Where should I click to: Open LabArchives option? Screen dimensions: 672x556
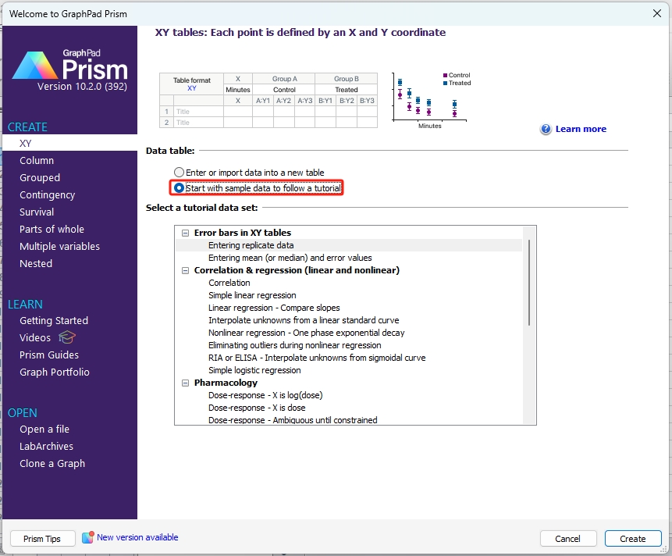46,446
